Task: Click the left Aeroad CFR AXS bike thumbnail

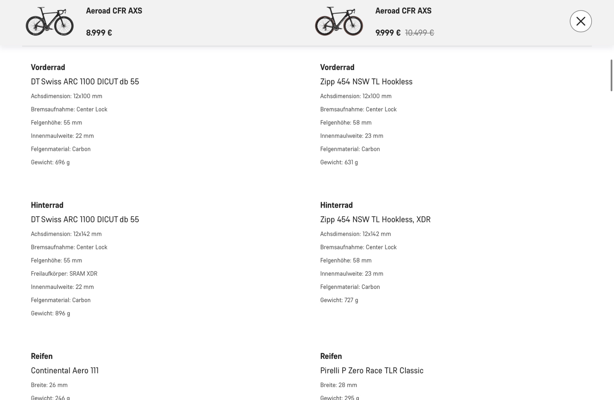Action: pos(49,21)
